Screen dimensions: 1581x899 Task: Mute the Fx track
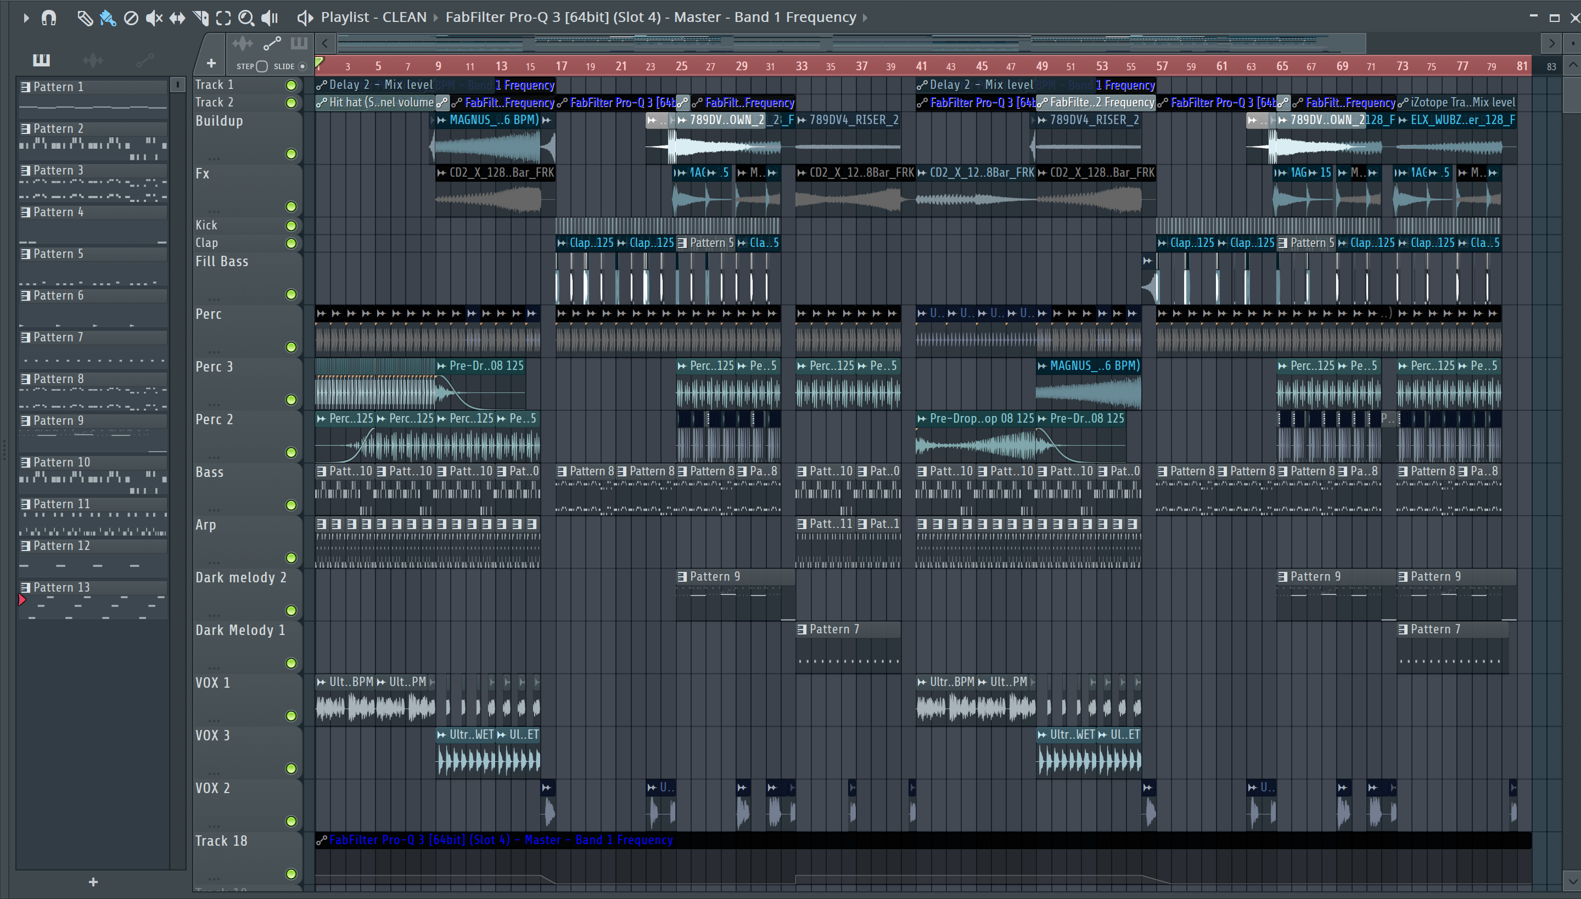tap(291, 206)
